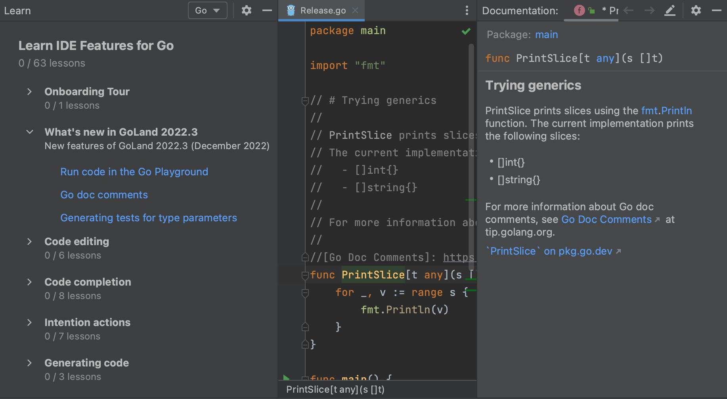727x399 pixels.
Task: Click '0 / 8 lessons' under Code completion
Action: point(73,296)
